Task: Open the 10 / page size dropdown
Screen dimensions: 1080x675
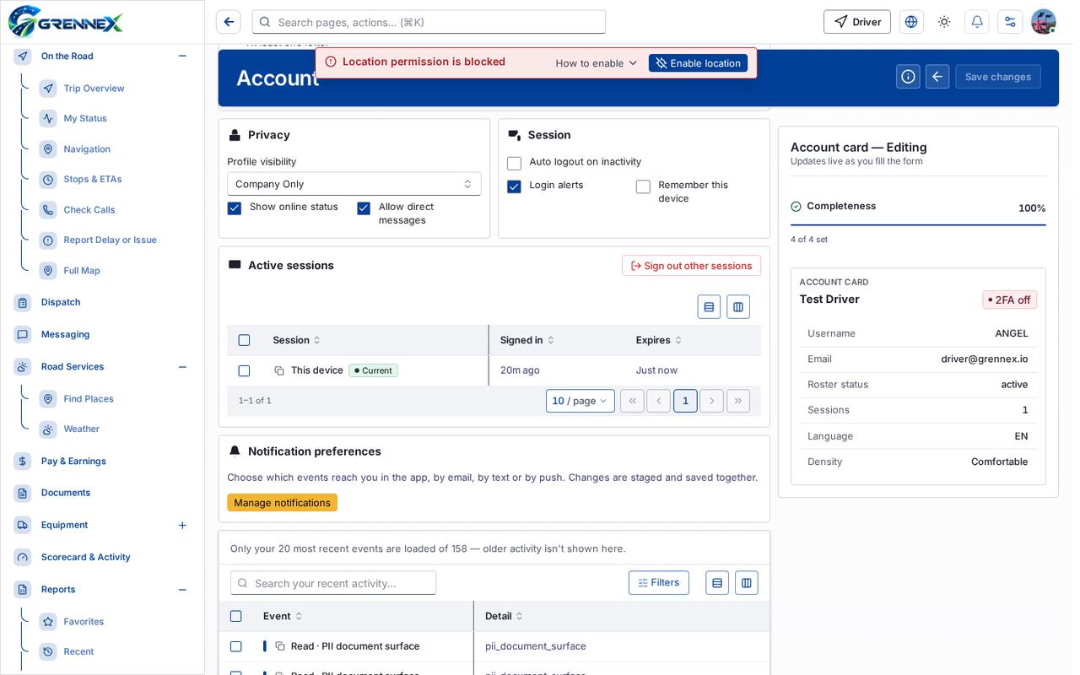Action: tap(580, 401)
